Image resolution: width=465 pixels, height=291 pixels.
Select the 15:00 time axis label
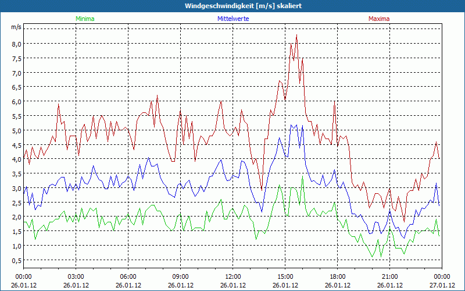pyautogui.click(x=285, y=276)
